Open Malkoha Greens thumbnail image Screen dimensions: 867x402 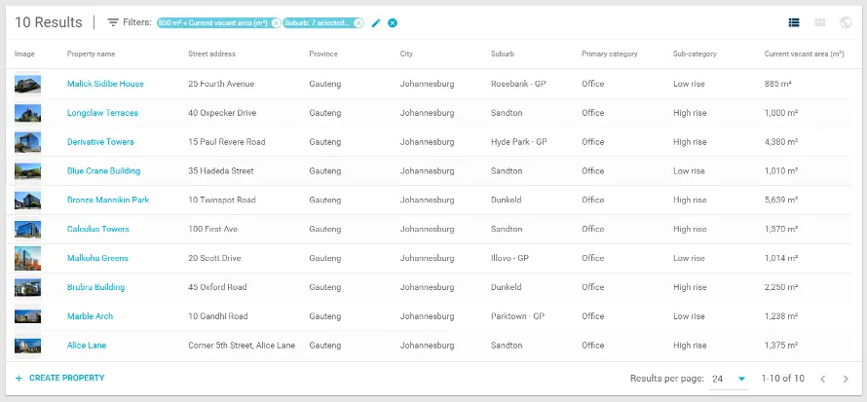27,258
